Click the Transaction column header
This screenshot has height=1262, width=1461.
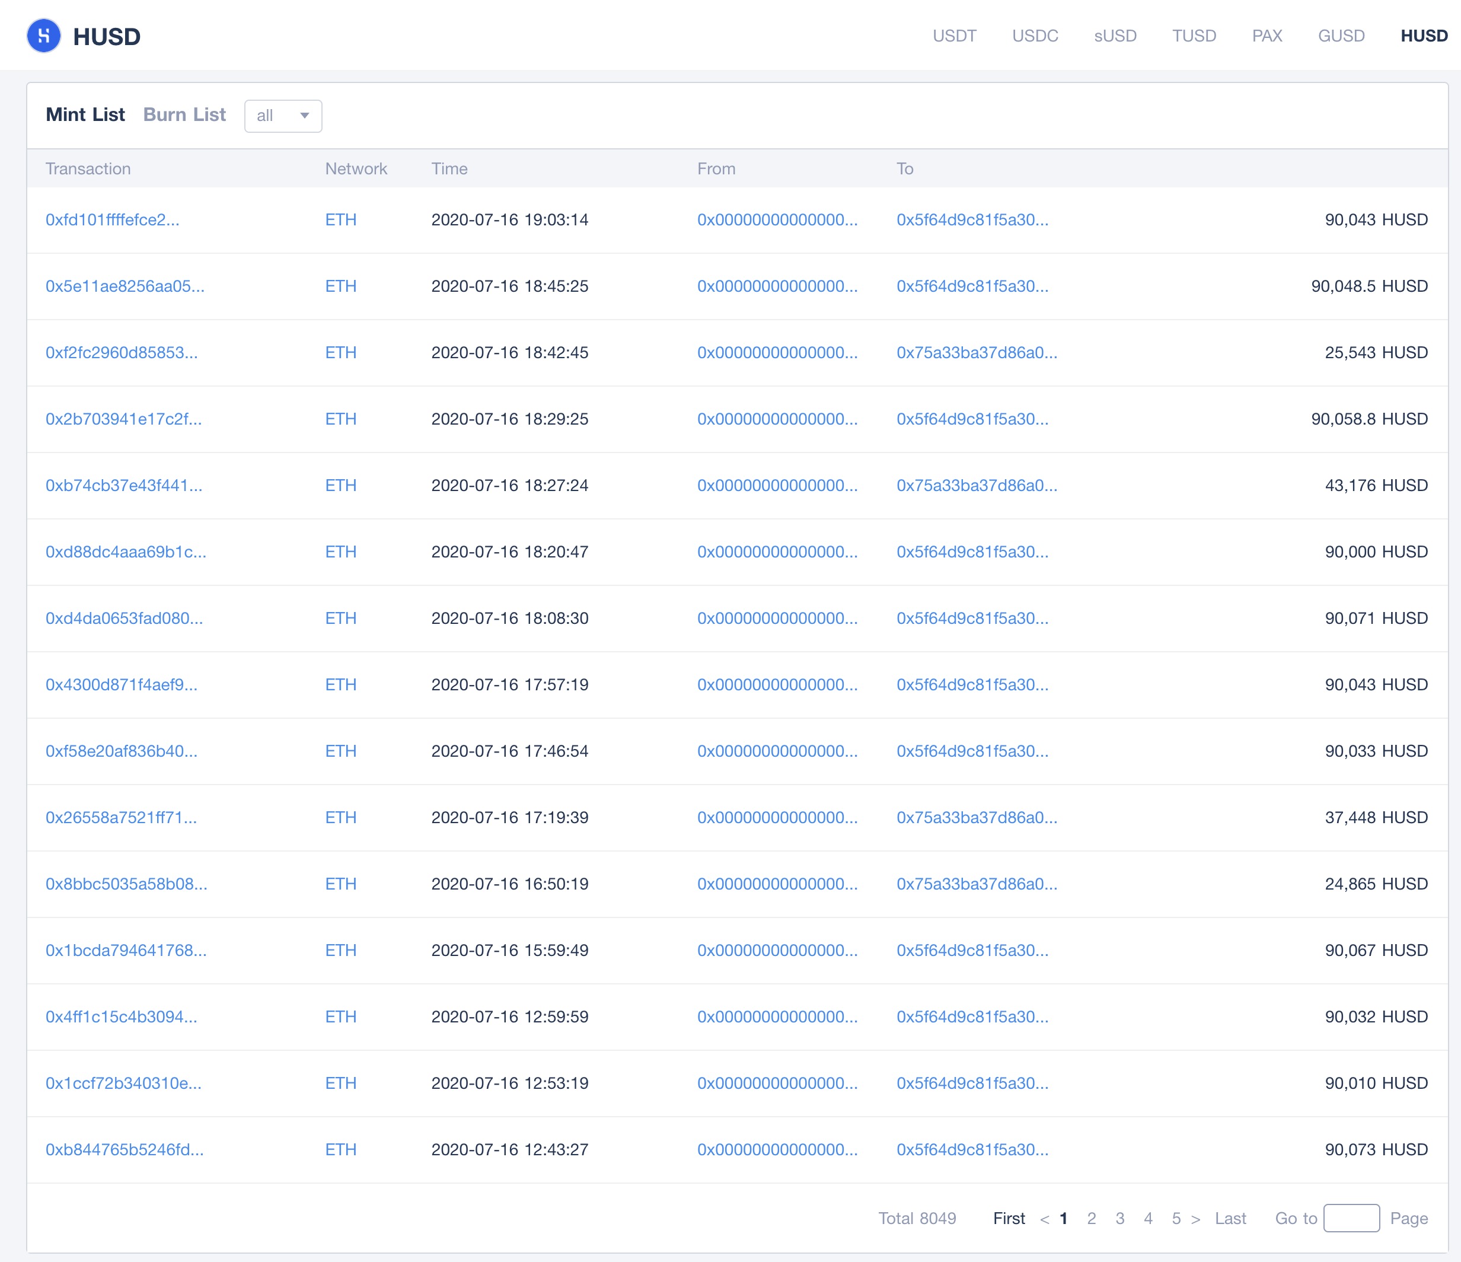tap(88, 168)
